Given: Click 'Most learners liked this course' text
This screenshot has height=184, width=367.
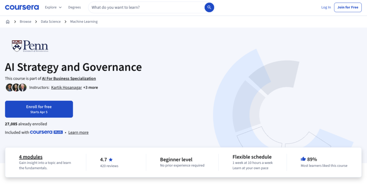Looking at the screenshot, I should [x=324, y=166].
